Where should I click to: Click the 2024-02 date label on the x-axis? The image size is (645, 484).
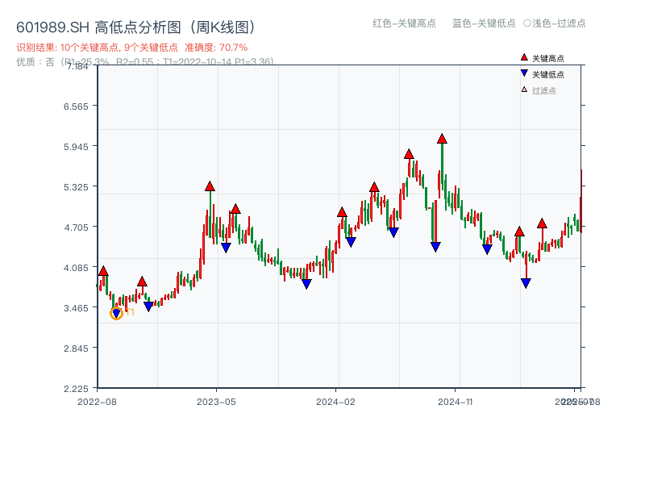[x=335, y=399]
